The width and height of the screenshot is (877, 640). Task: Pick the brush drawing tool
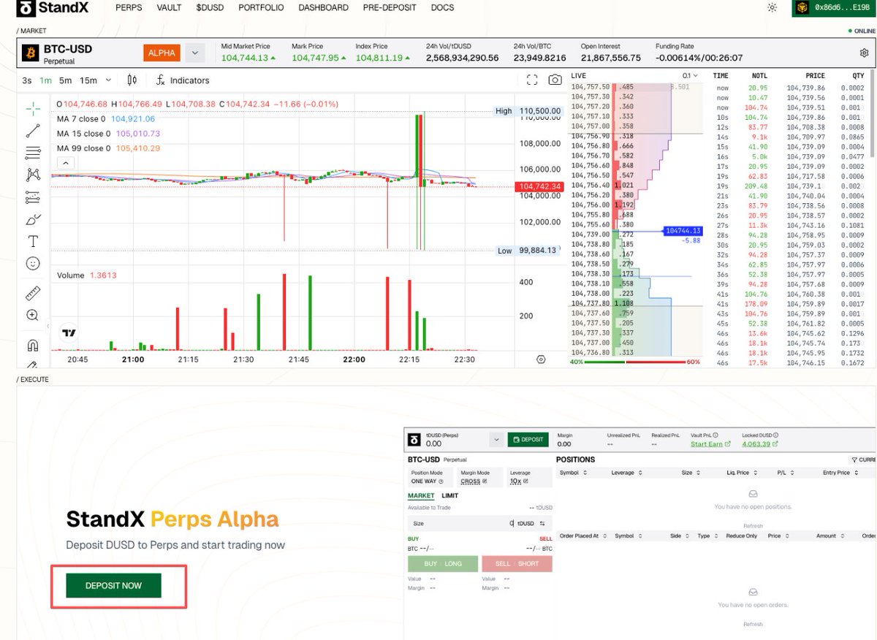pos(33,219)
